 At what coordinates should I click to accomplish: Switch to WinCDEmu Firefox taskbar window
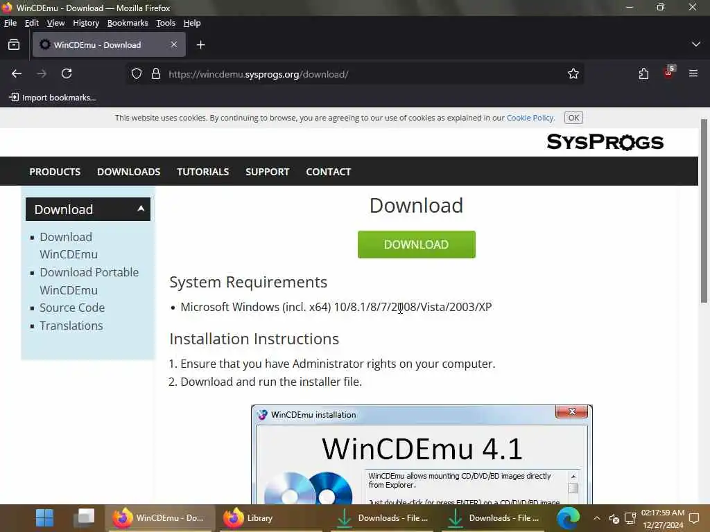click(x=159, y=518)
